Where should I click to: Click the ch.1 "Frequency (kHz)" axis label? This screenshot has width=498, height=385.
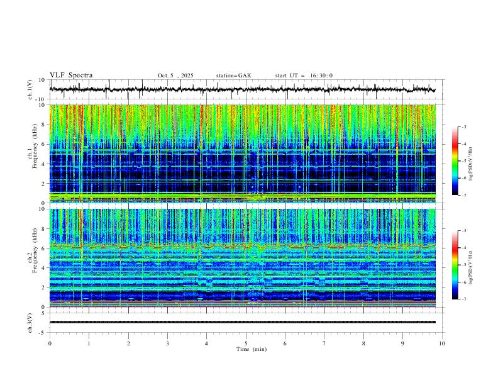[x=35, y=146]
